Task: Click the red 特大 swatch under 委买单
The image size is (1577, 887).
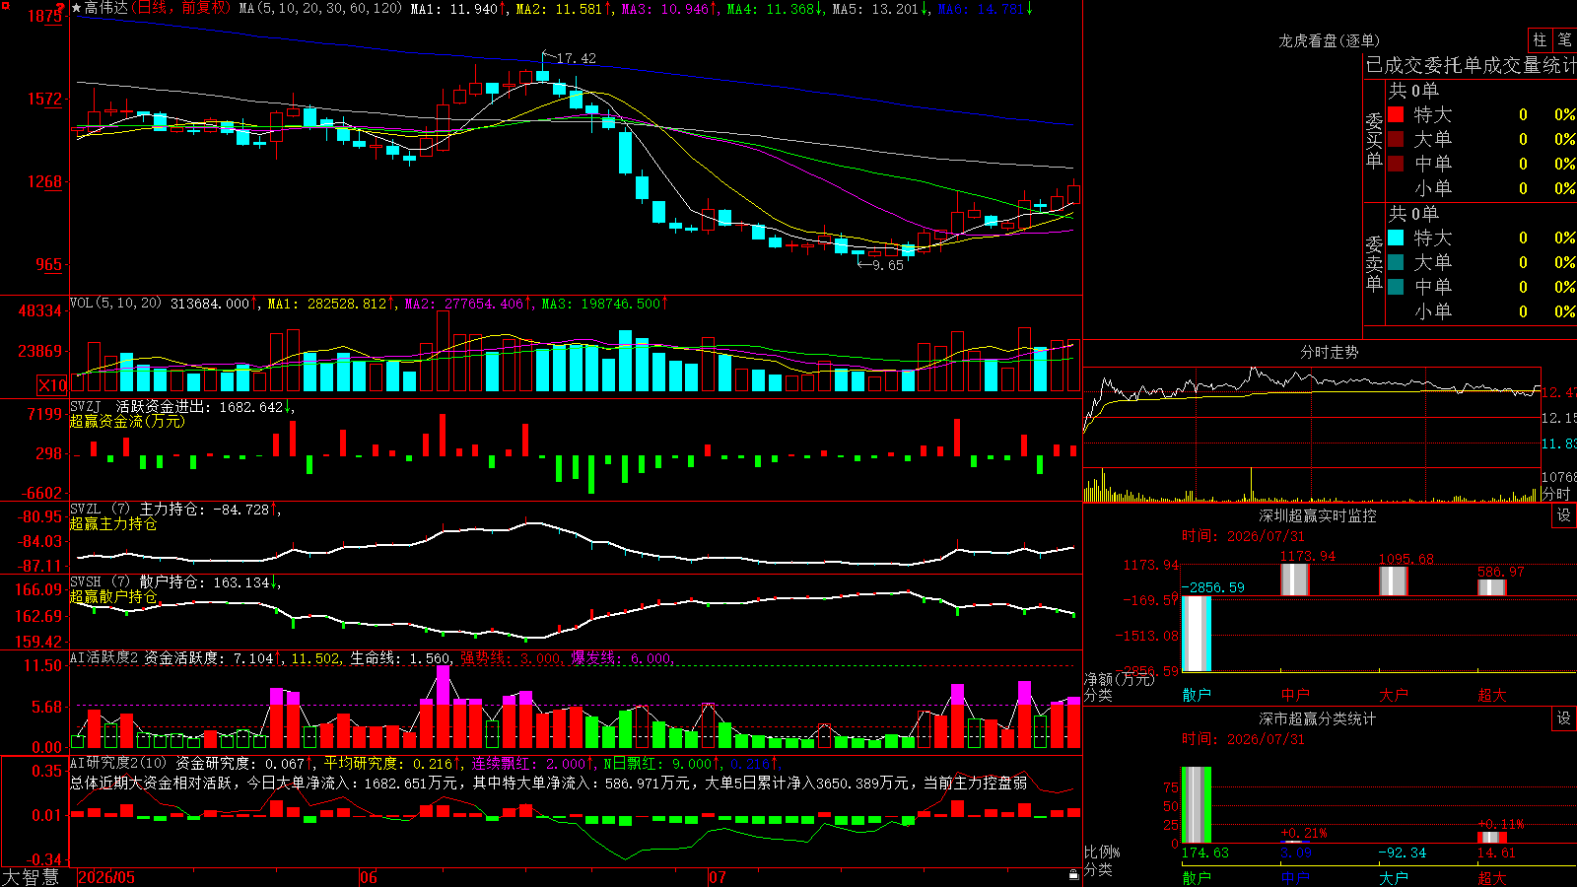Action: [x=1396, y=114]
